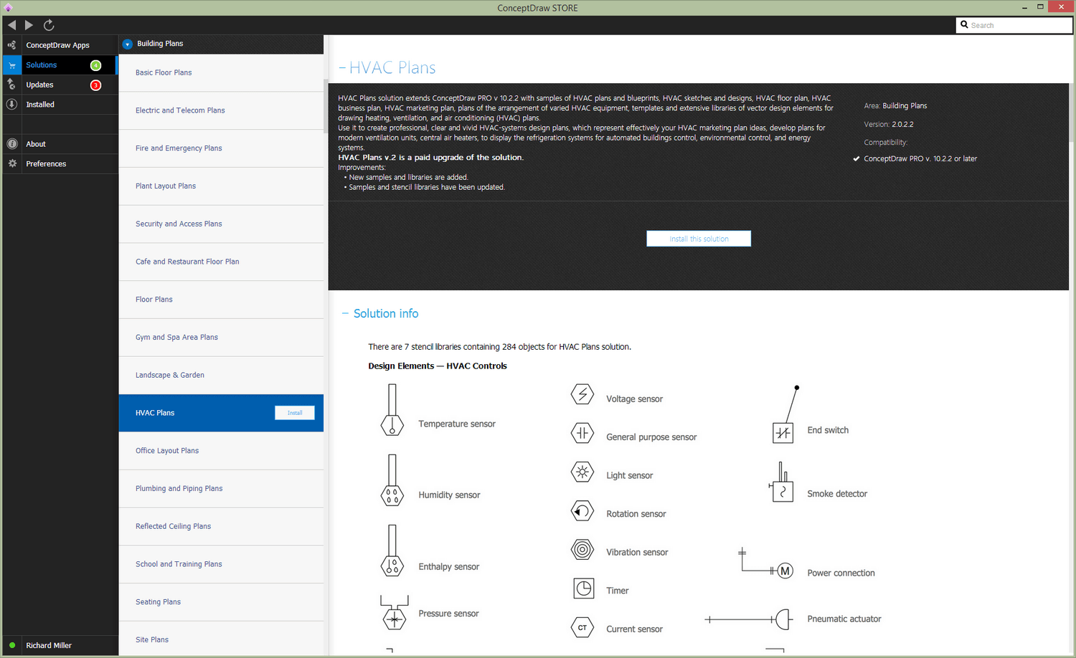
Task: Select Basic Floor Plans solution
Action: coord(221,73)
